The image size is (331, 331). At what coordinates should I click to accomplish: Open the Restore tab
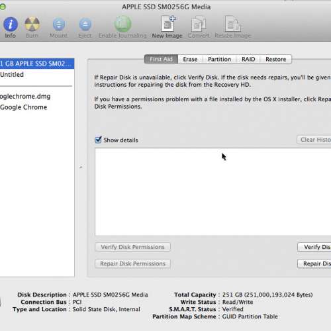tap(276, 59)
